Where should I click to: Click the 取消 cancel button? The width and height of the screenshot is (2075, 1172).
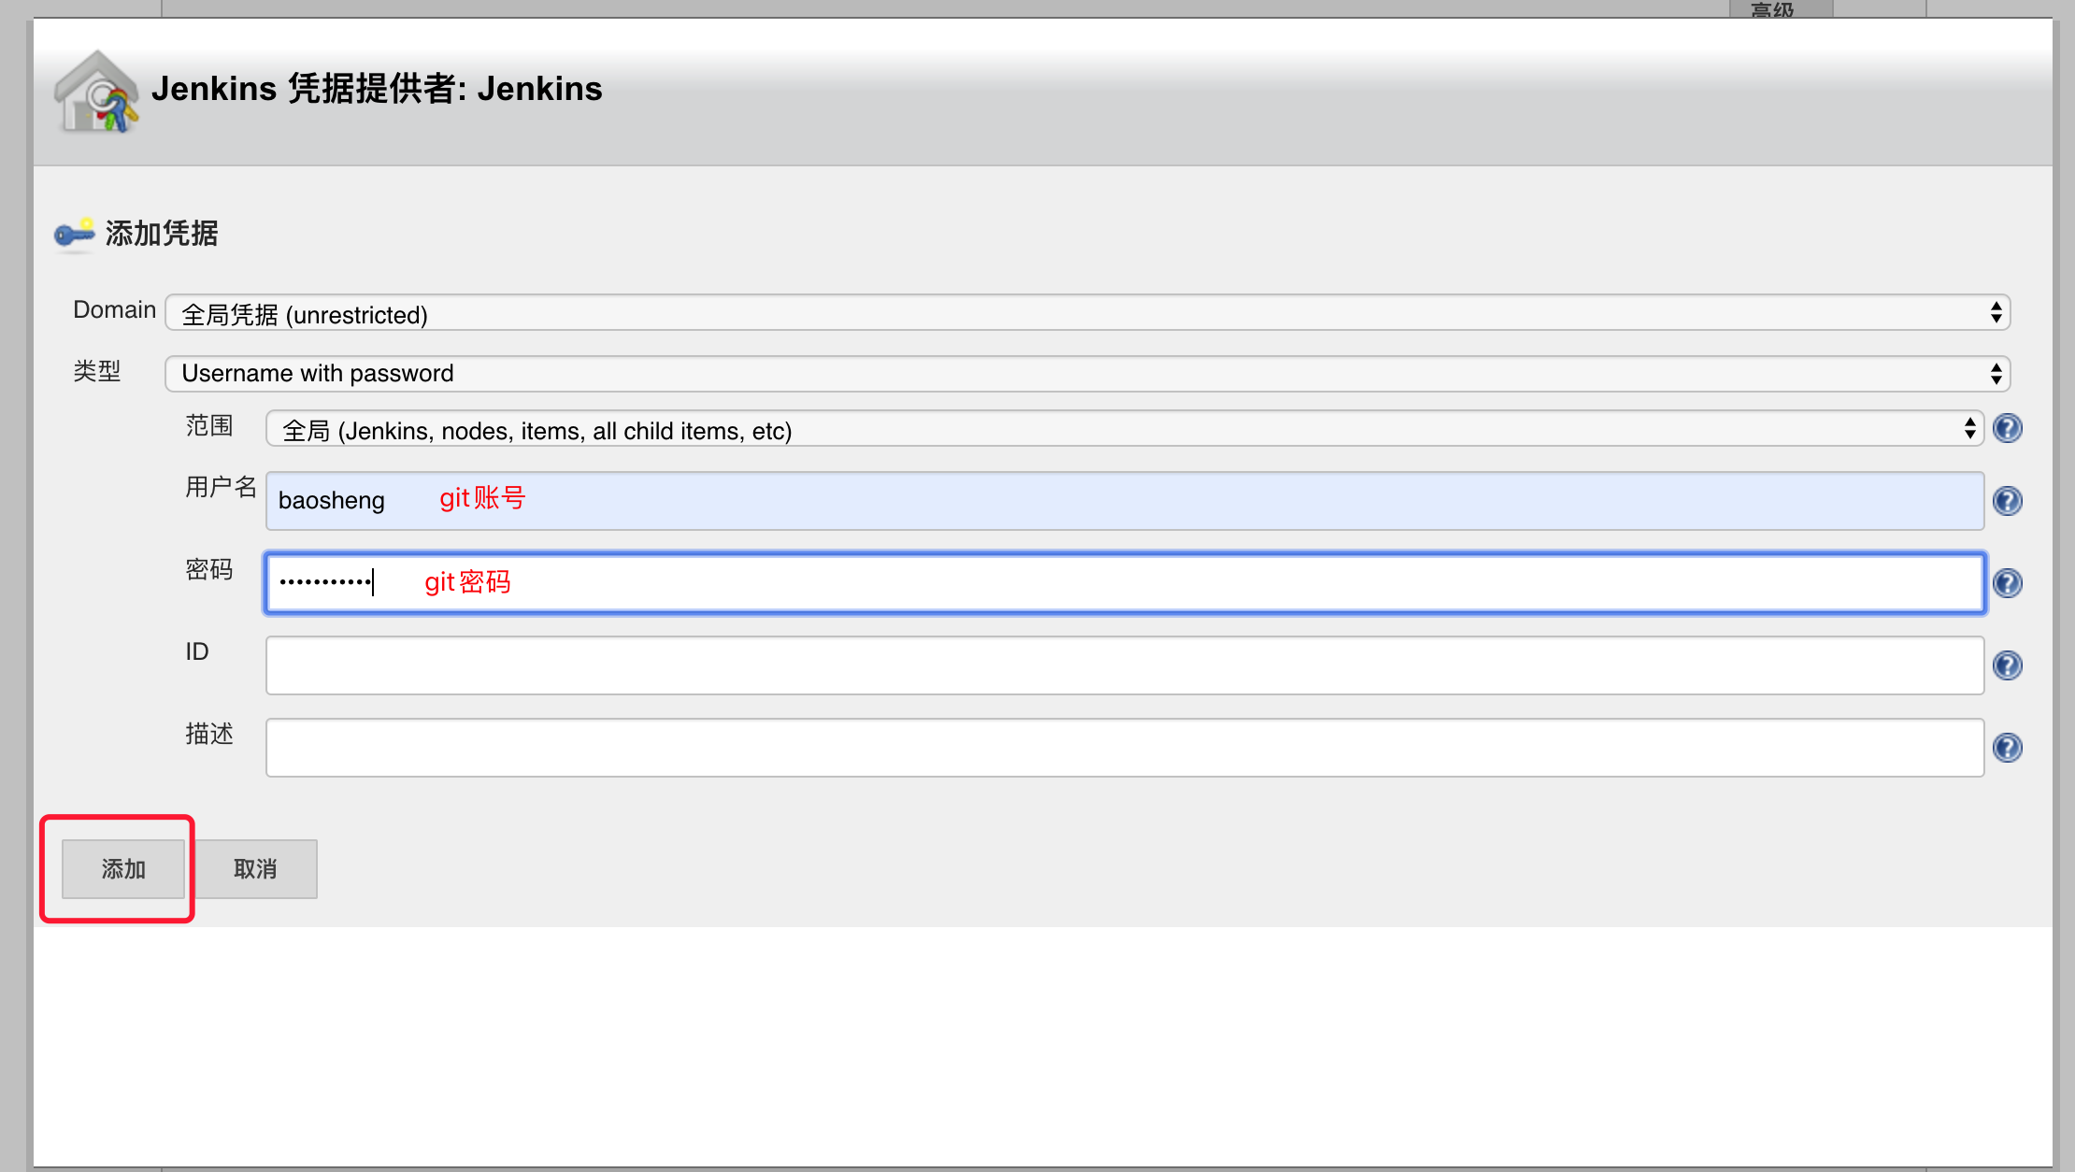click(x=255, y=869)
